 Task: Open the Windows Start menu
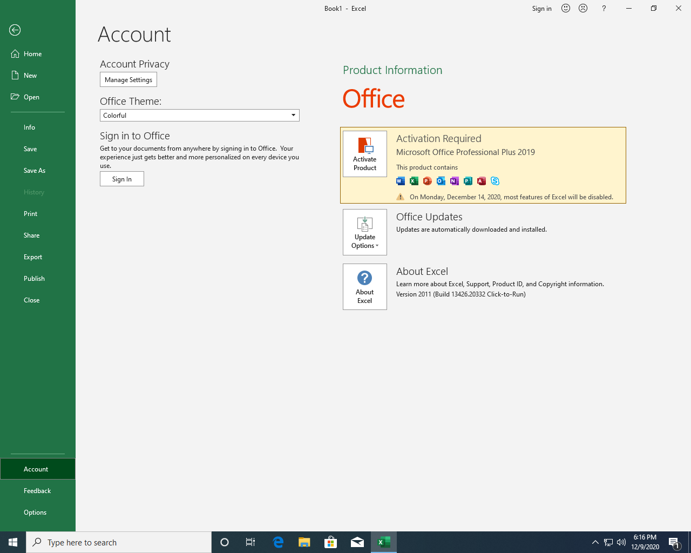[x=13, y=542]
